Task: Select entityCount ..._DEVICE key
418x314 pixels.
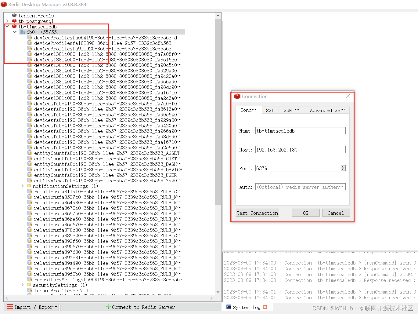Action: click(x=108, y=170)
